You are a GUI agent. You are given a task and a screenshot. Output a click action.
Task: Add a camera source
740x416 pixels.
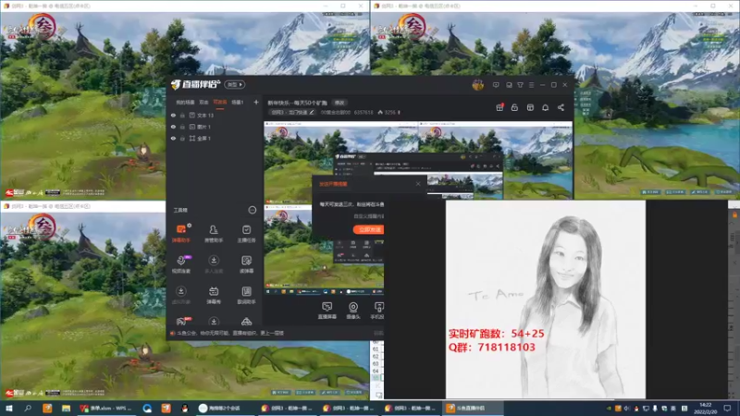tap(353, 311)
